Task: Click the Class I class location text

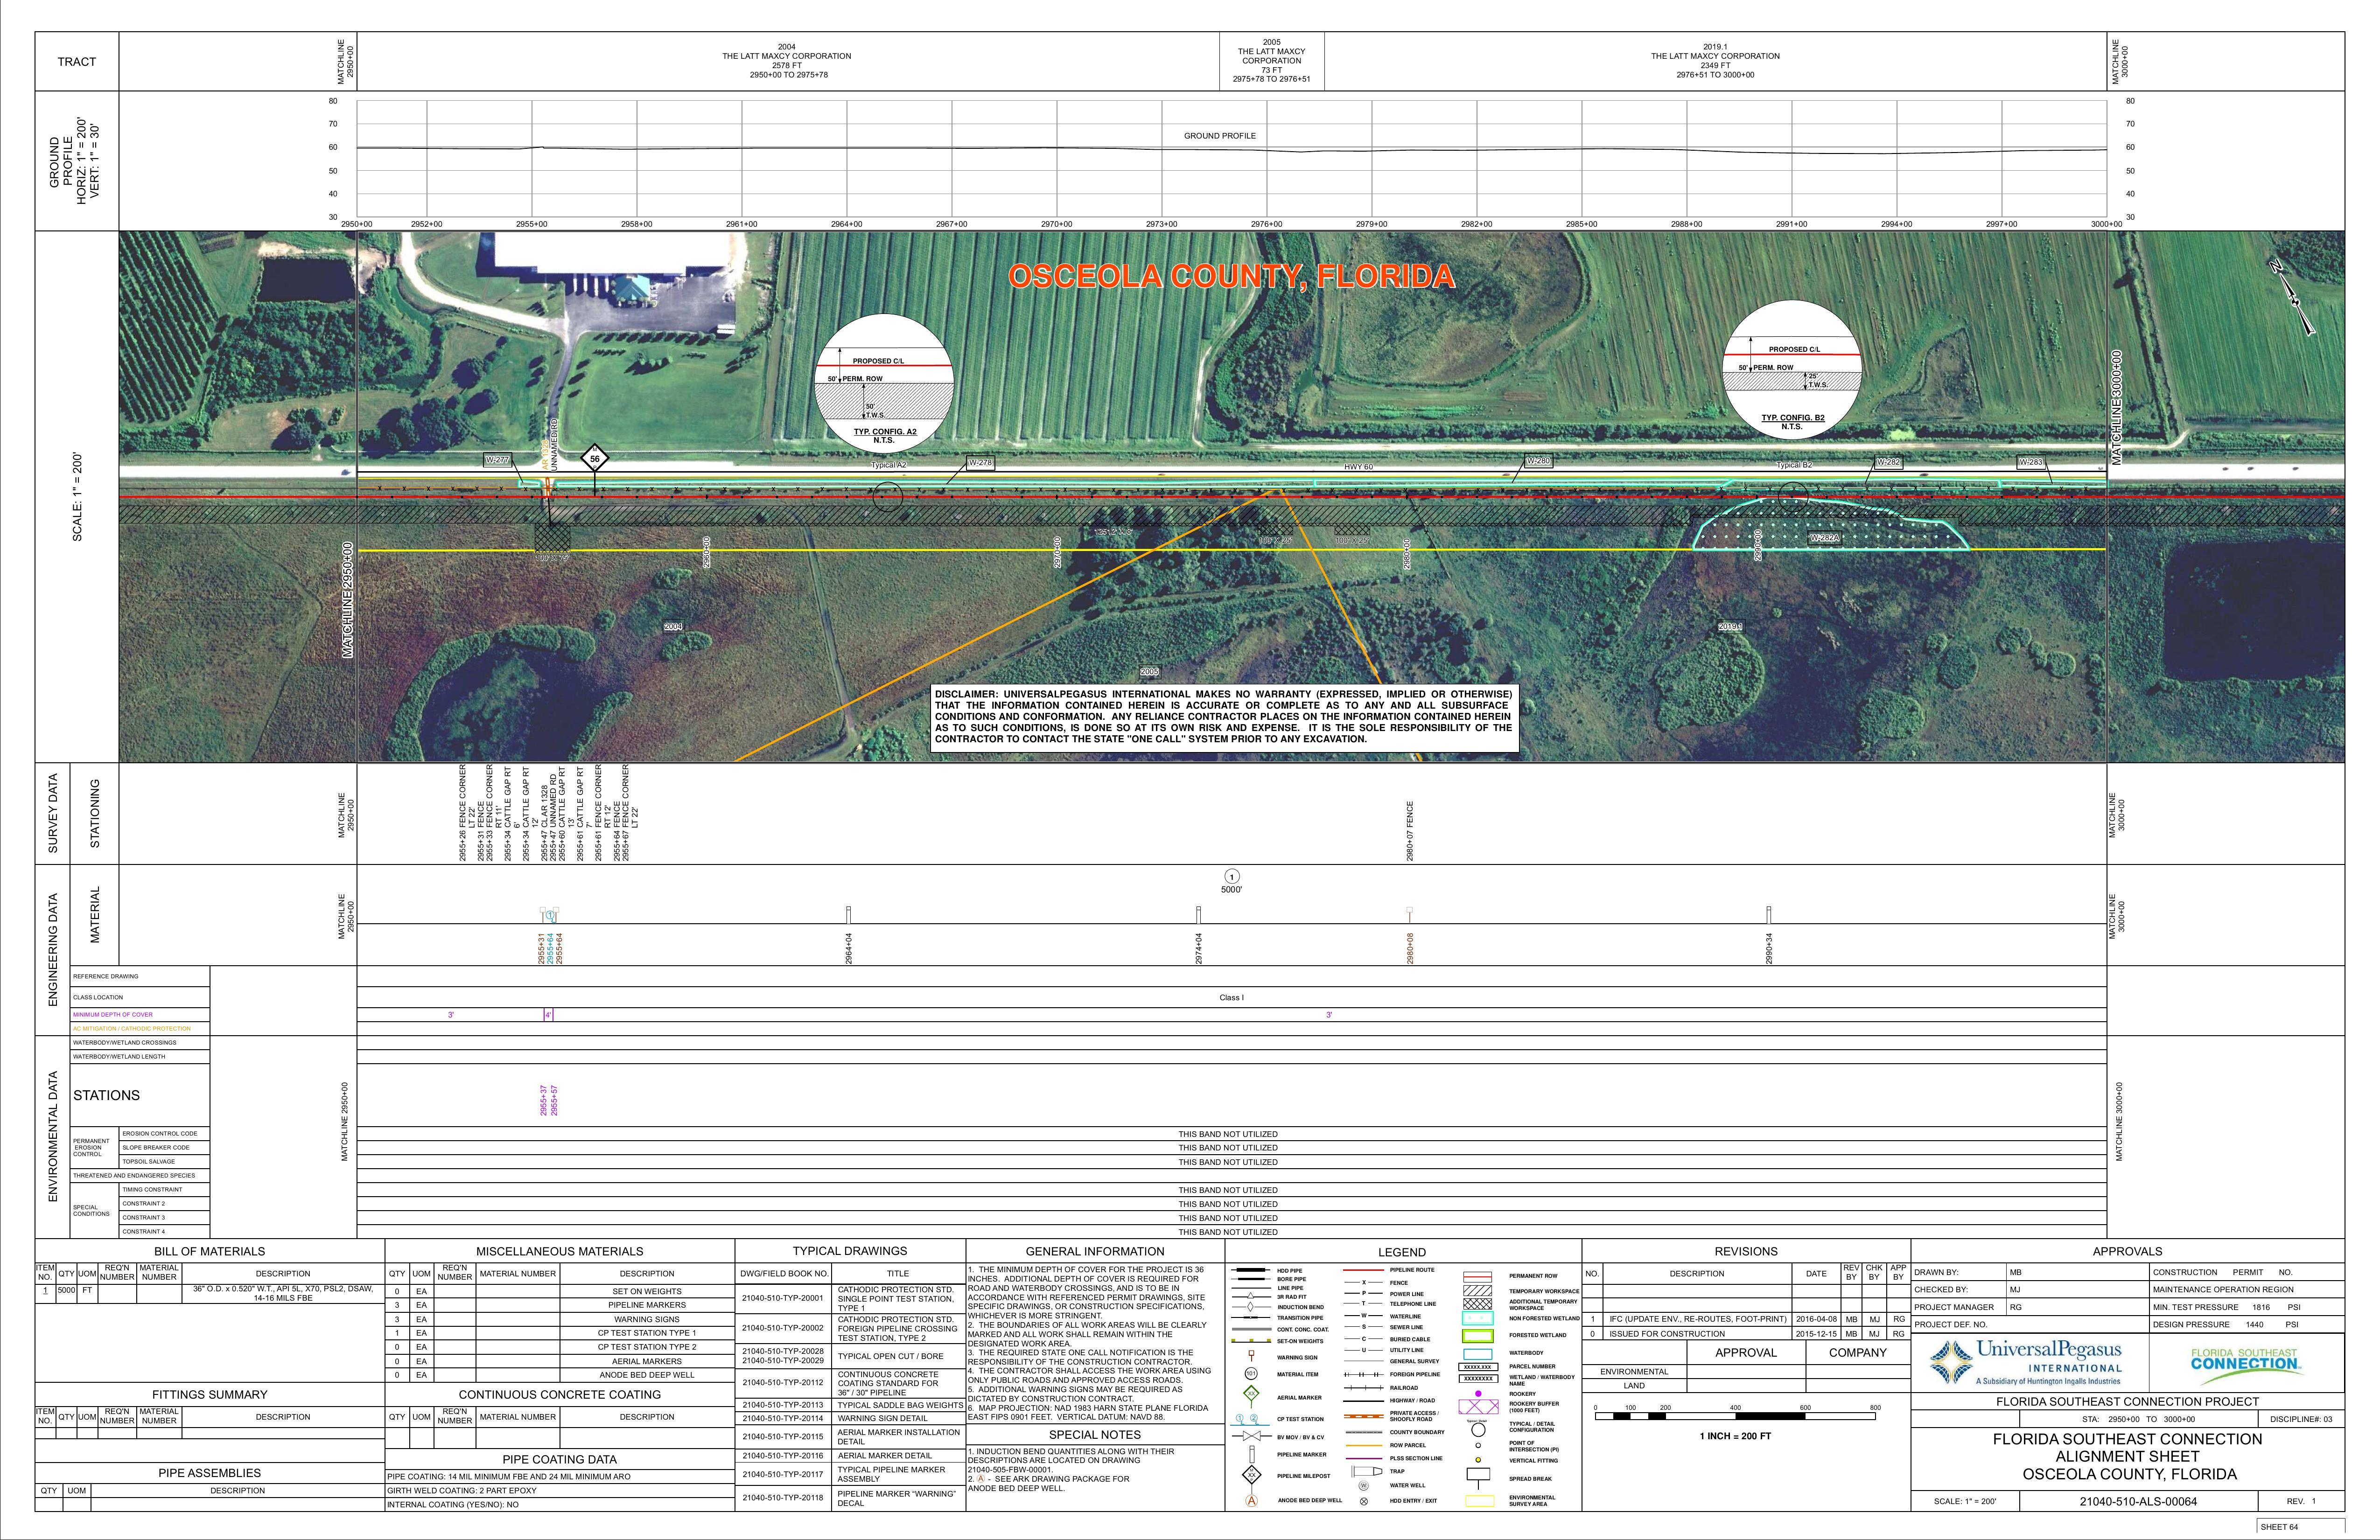Action: 1231,997
